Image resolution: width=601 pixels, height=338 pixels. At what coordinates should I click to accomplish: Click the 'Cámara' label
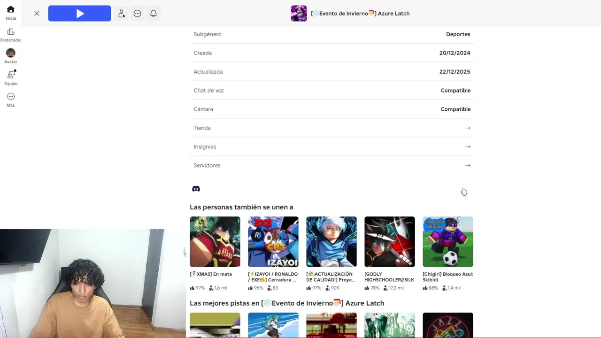(x=203, y=109)
